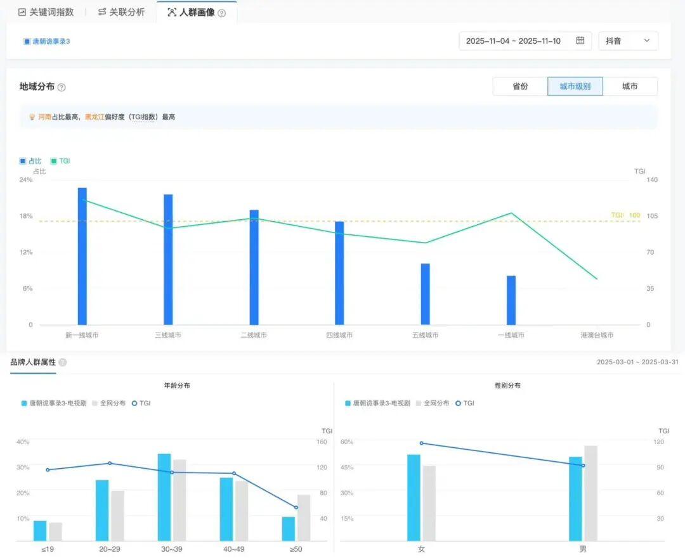Screen dimensions: 685x560
Task: Click the lightbulb insight icon before 河南
Action: coord(32,117)
